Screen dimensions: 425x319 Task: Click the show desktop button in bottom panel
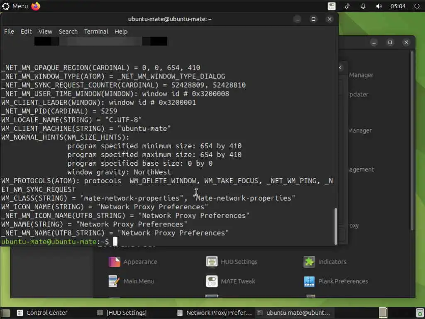(x=5, y=313)
